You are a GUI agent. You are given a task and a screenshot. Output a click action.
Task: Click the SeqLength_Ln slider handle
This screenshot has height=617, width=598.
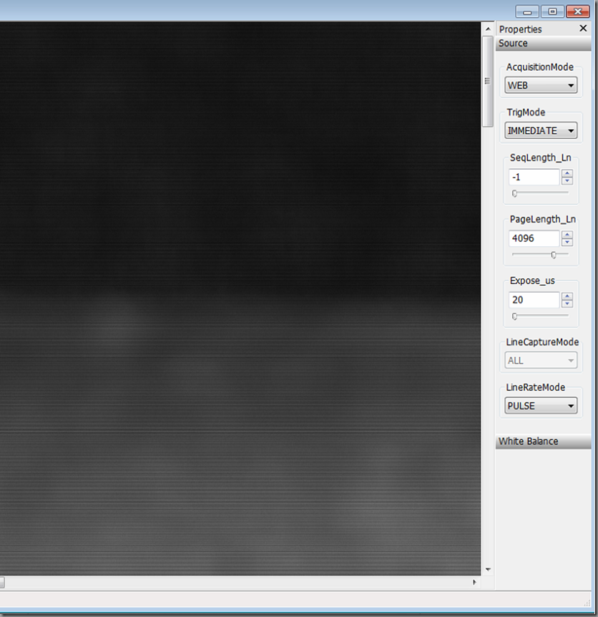tap(514, 193)
